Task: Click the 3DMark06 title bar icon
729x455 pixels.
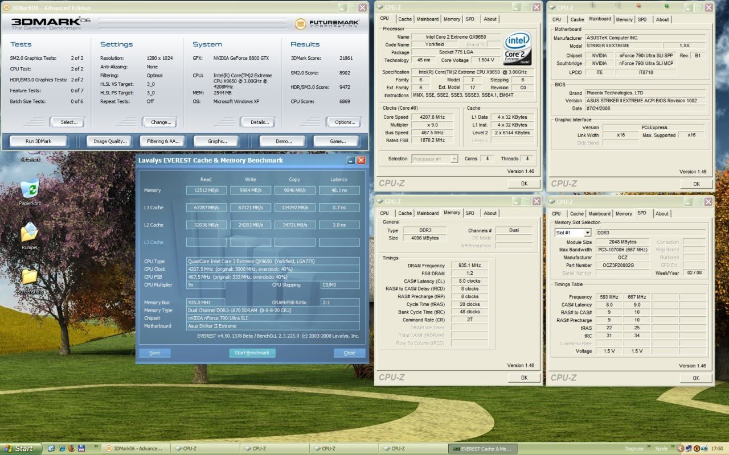Action: click(x=6, y=8)
